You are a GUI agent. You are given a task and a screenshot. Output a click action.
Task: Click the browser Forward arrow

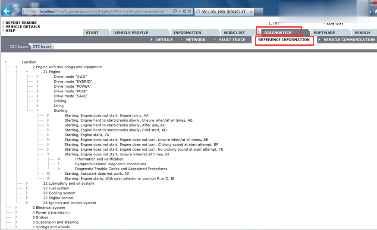(x=17, y=11)
